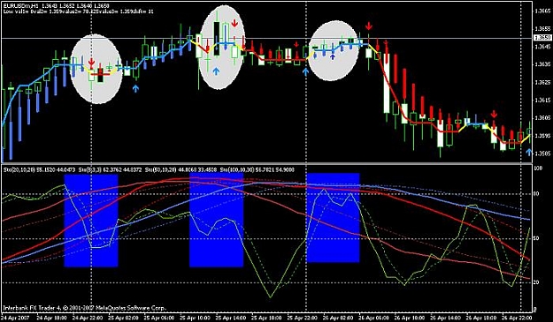This screenshot has width=553, height=322.
Task: Select blue buy arrow at the last candle
Action: click(x=528, y=152)
